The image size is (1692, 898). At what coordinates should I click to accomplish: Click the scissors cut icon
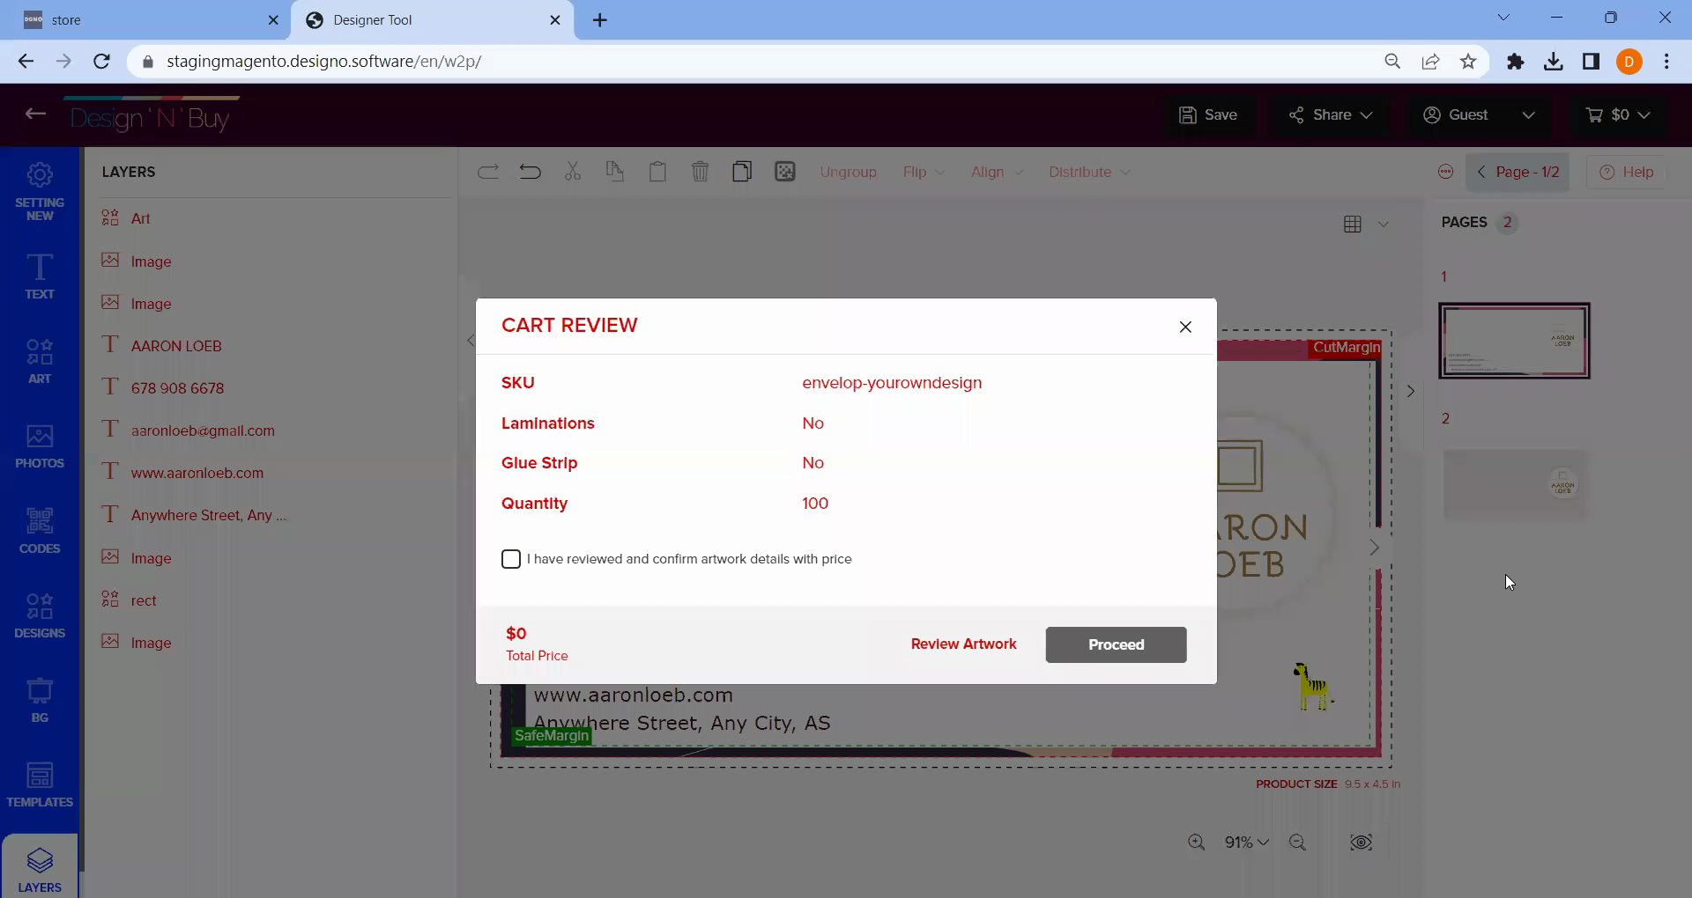pos(573,172)
